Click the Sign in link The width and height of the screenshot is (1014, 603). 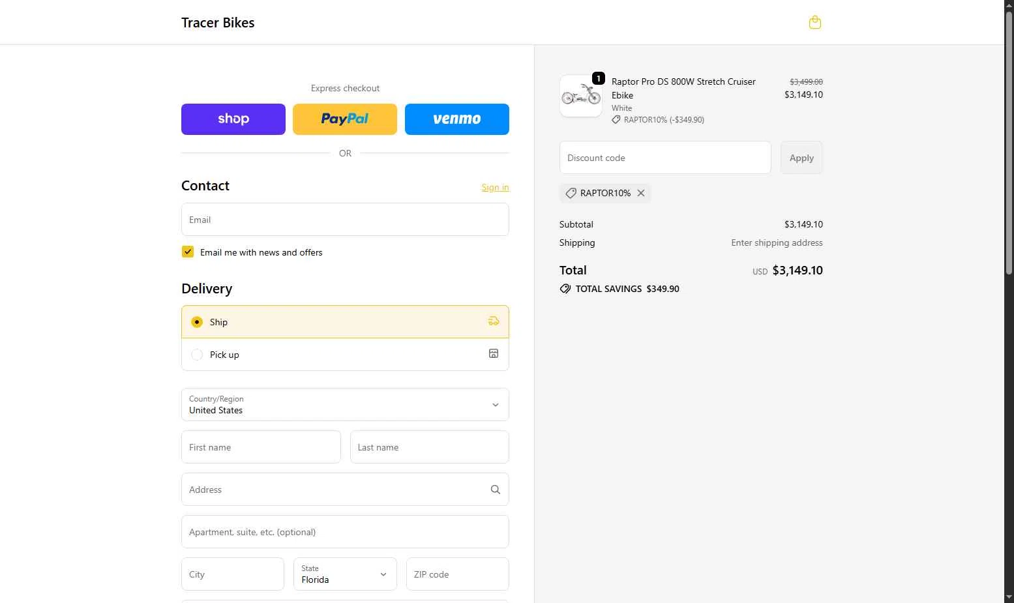[495, 188]
